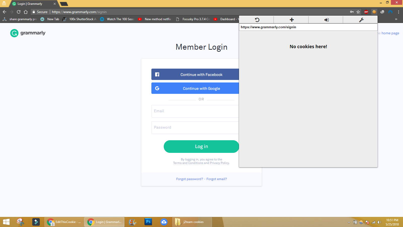Click the network signal tray icon
Image resolution: width=403 pixels, height=227 pixels.
(x=373, y=222)
